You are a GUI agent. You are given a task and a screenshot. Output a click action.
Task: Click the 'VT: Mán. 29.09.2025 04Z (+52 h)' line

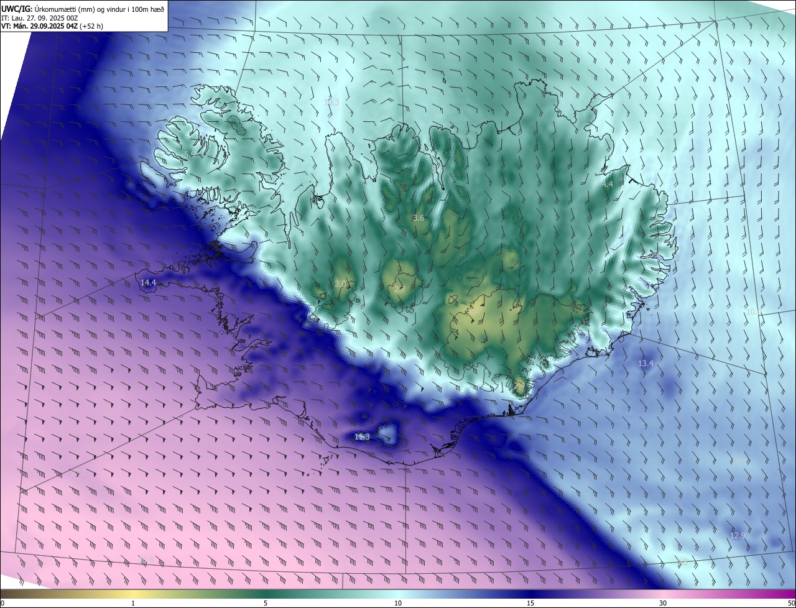(52, 26)
